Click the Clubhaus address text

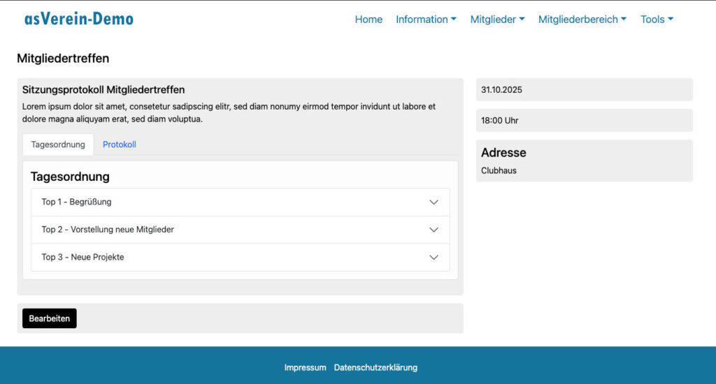pyautogui.click(x=499, y=170)
